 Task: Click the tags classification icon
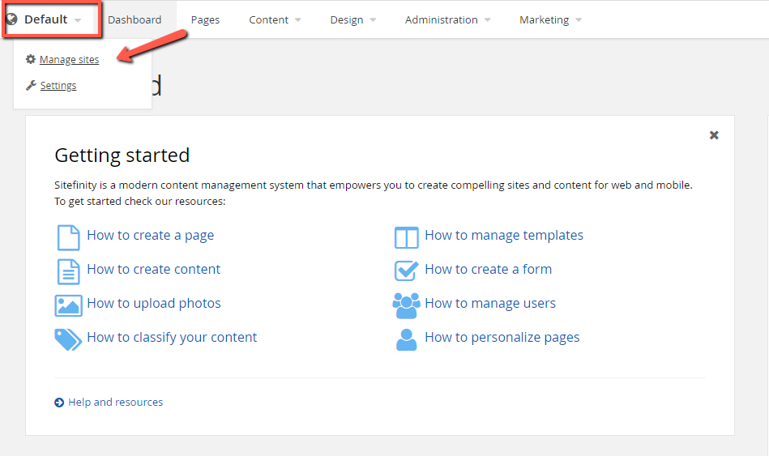(x=68, y=339)
